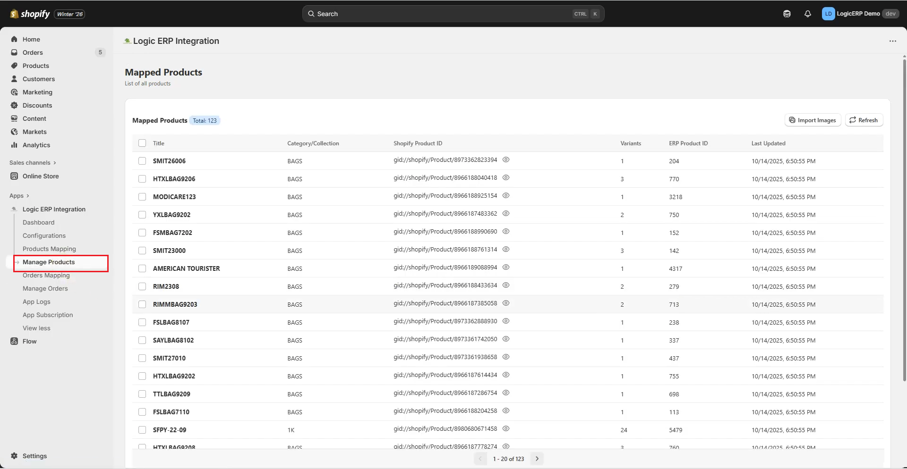Click the notifications bell icon

pyautogui.click(x=807, y=14)
